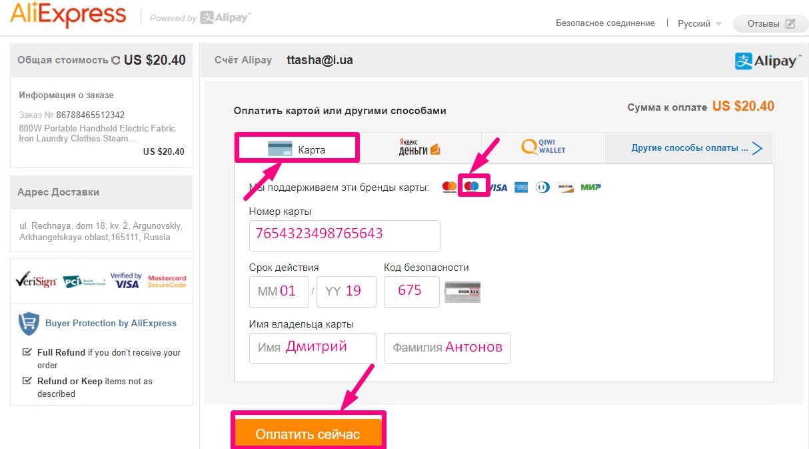Image resolution: width=809 pixels, height=449 pixels.
Task: Click the Mastercard brand icon
Action: click(x=449, y=187)
